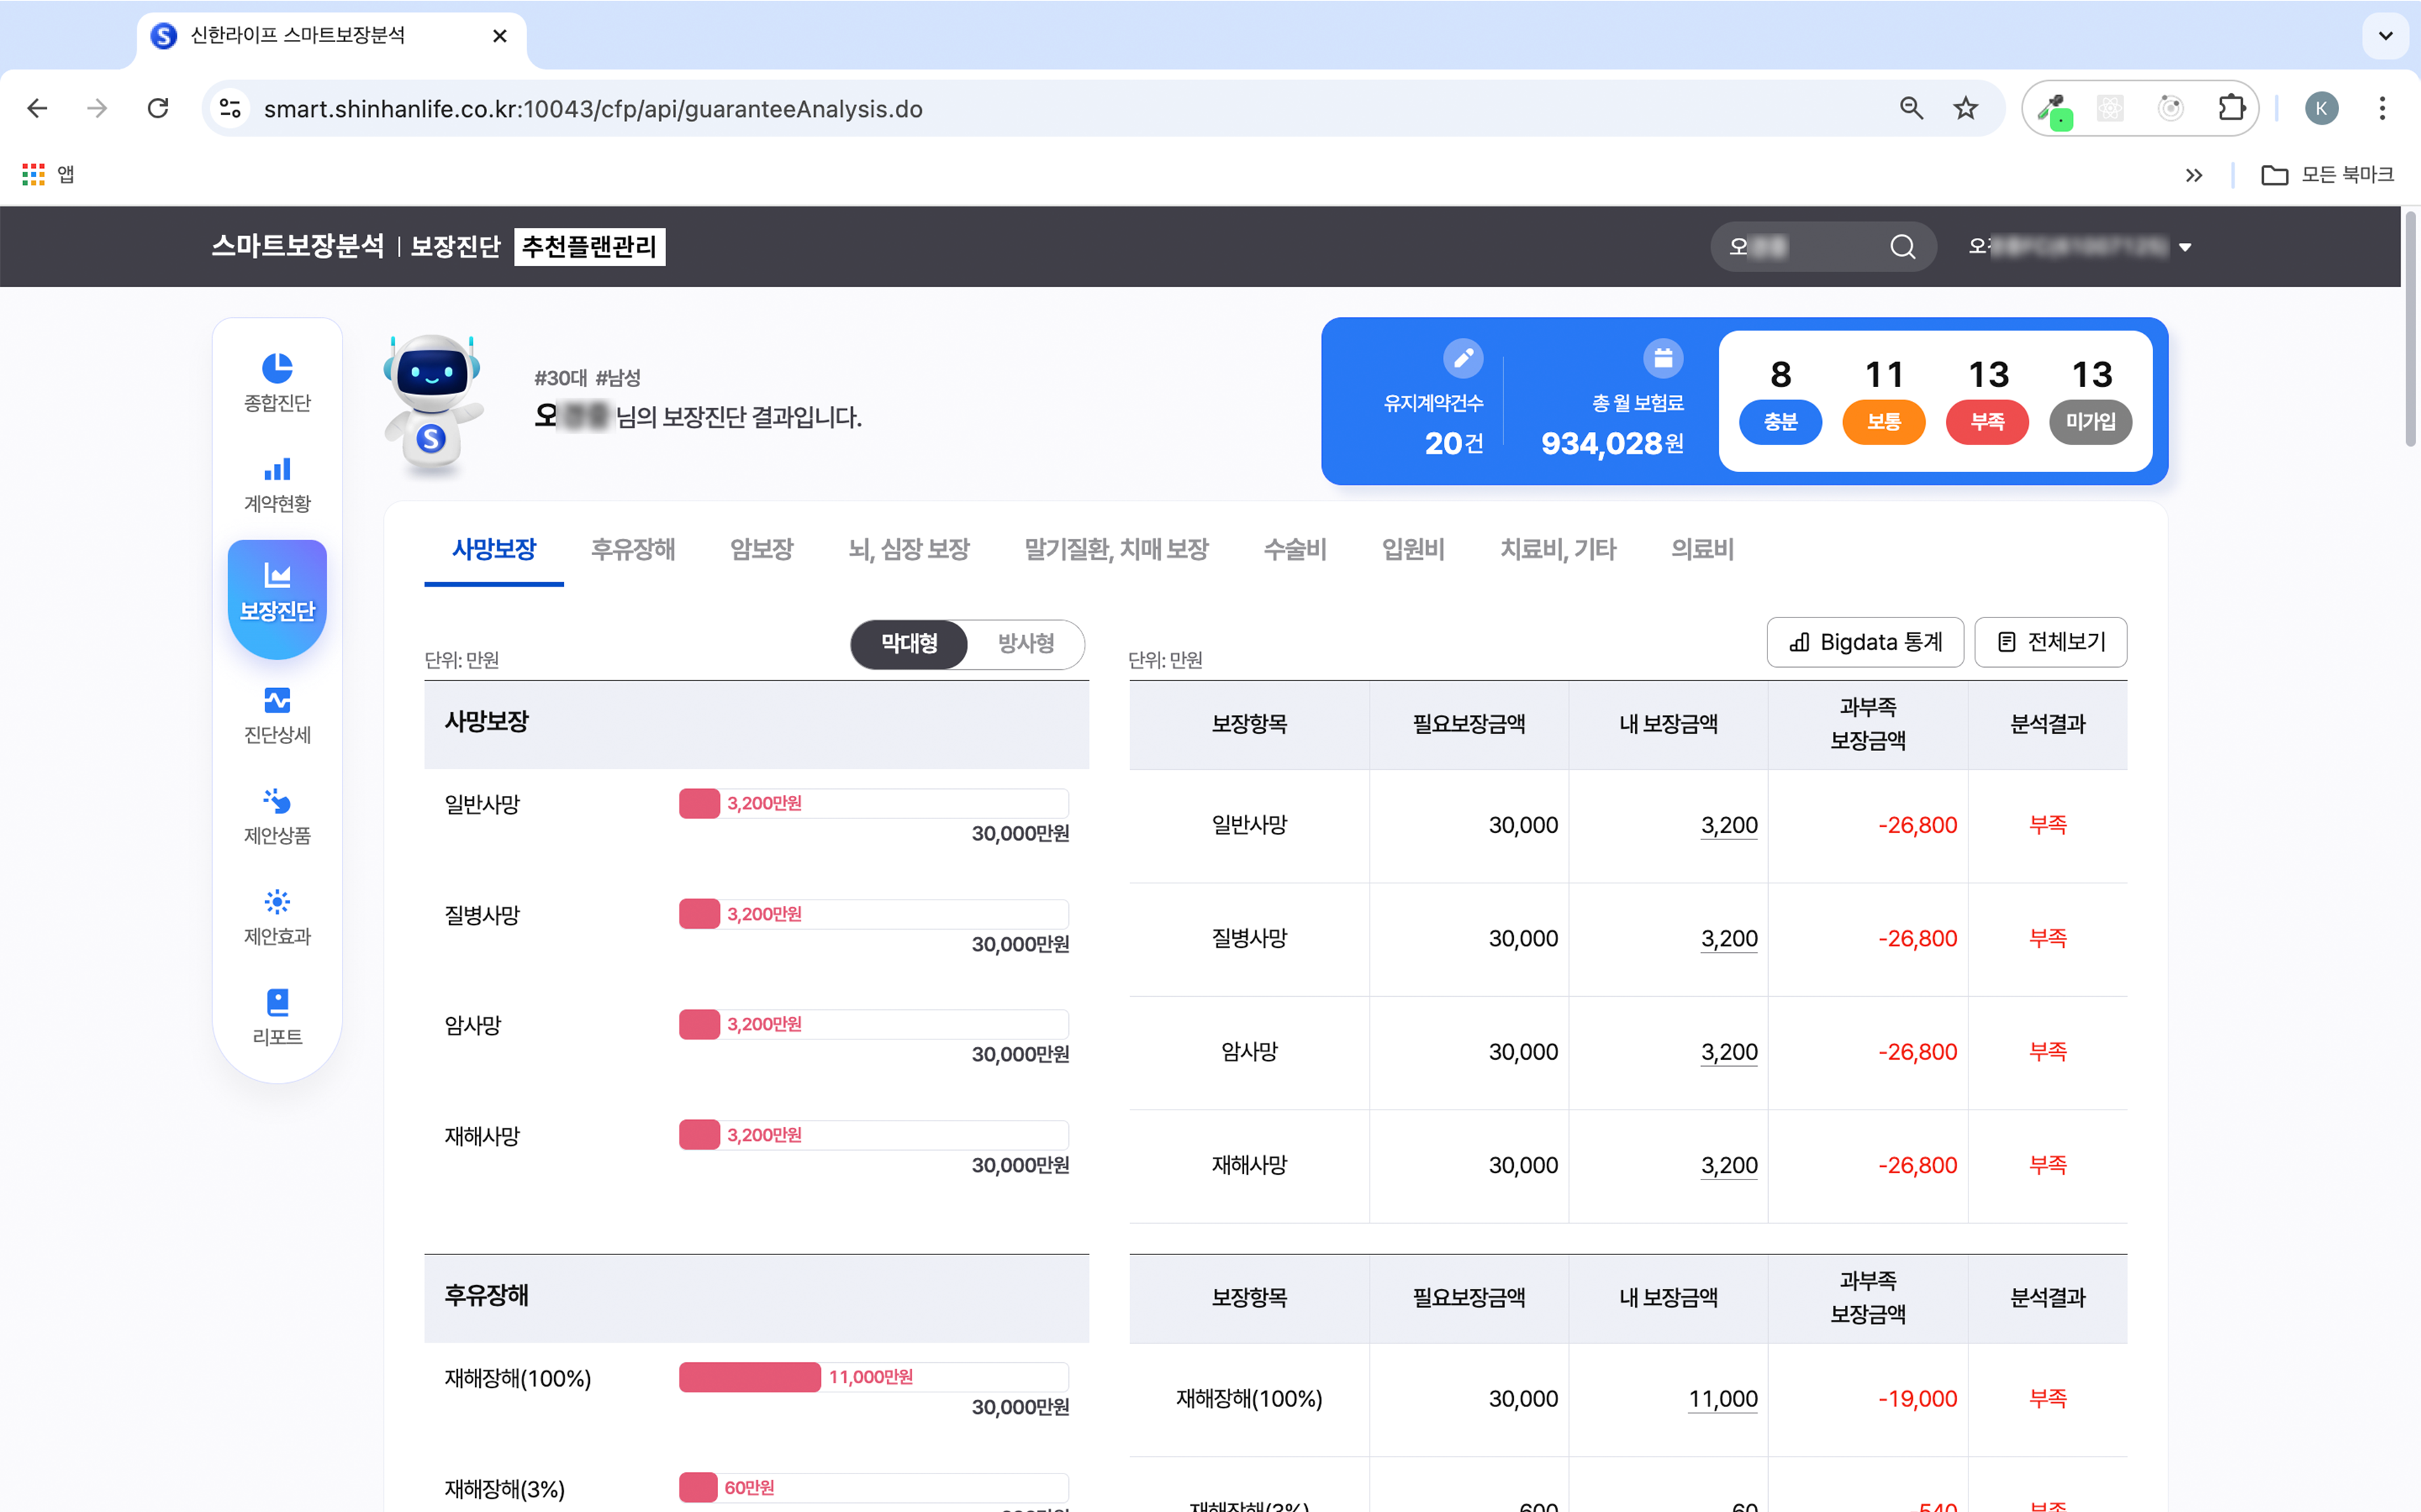Open 추천플랜관리 from the header

pyautogui.click(x=588, y=246)
